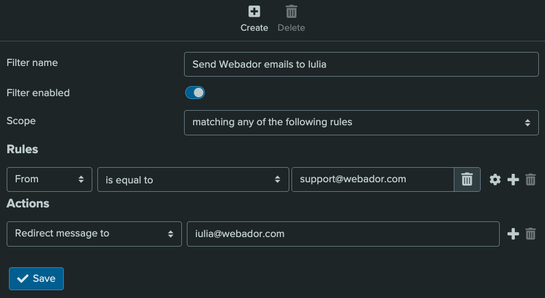Click the Delete filter icon in toolbar
545x298 pixels.
(x=292, y=12)
